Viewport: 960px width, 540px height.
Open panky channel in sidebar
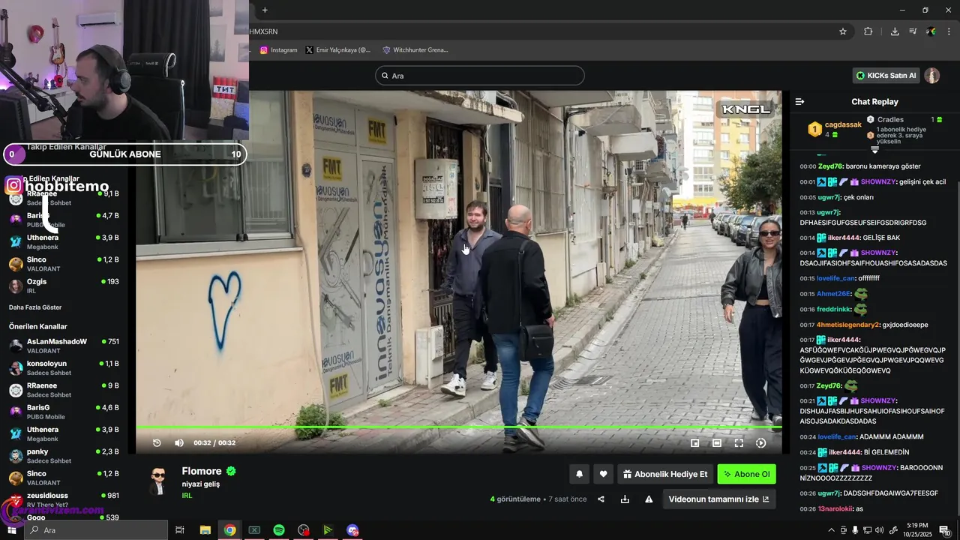64,456
